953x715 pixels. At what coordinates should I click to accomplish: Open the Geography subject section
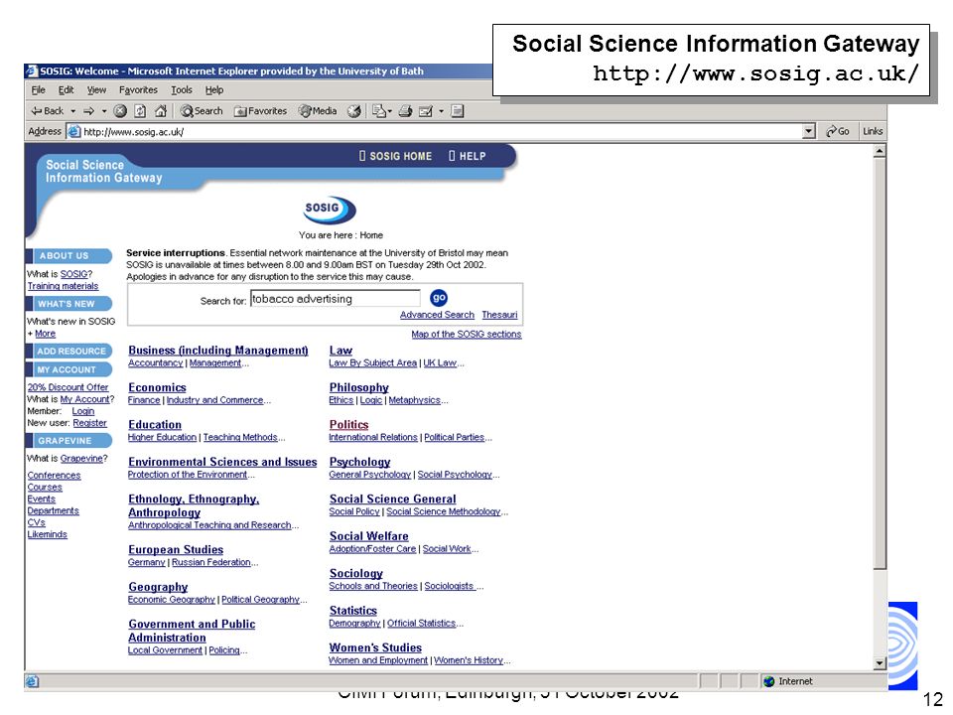pos(158,587)
